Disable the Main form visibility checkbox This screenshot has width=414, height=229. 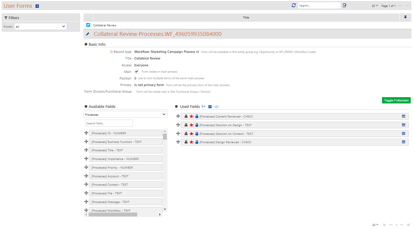point(136,71)
